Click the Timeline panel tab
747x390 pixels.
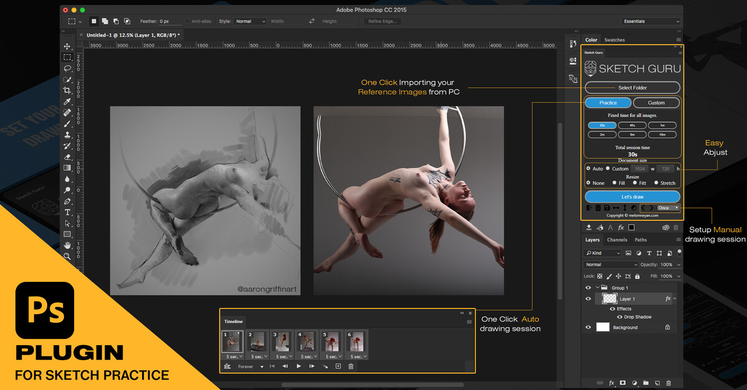[x=233, y=322]
